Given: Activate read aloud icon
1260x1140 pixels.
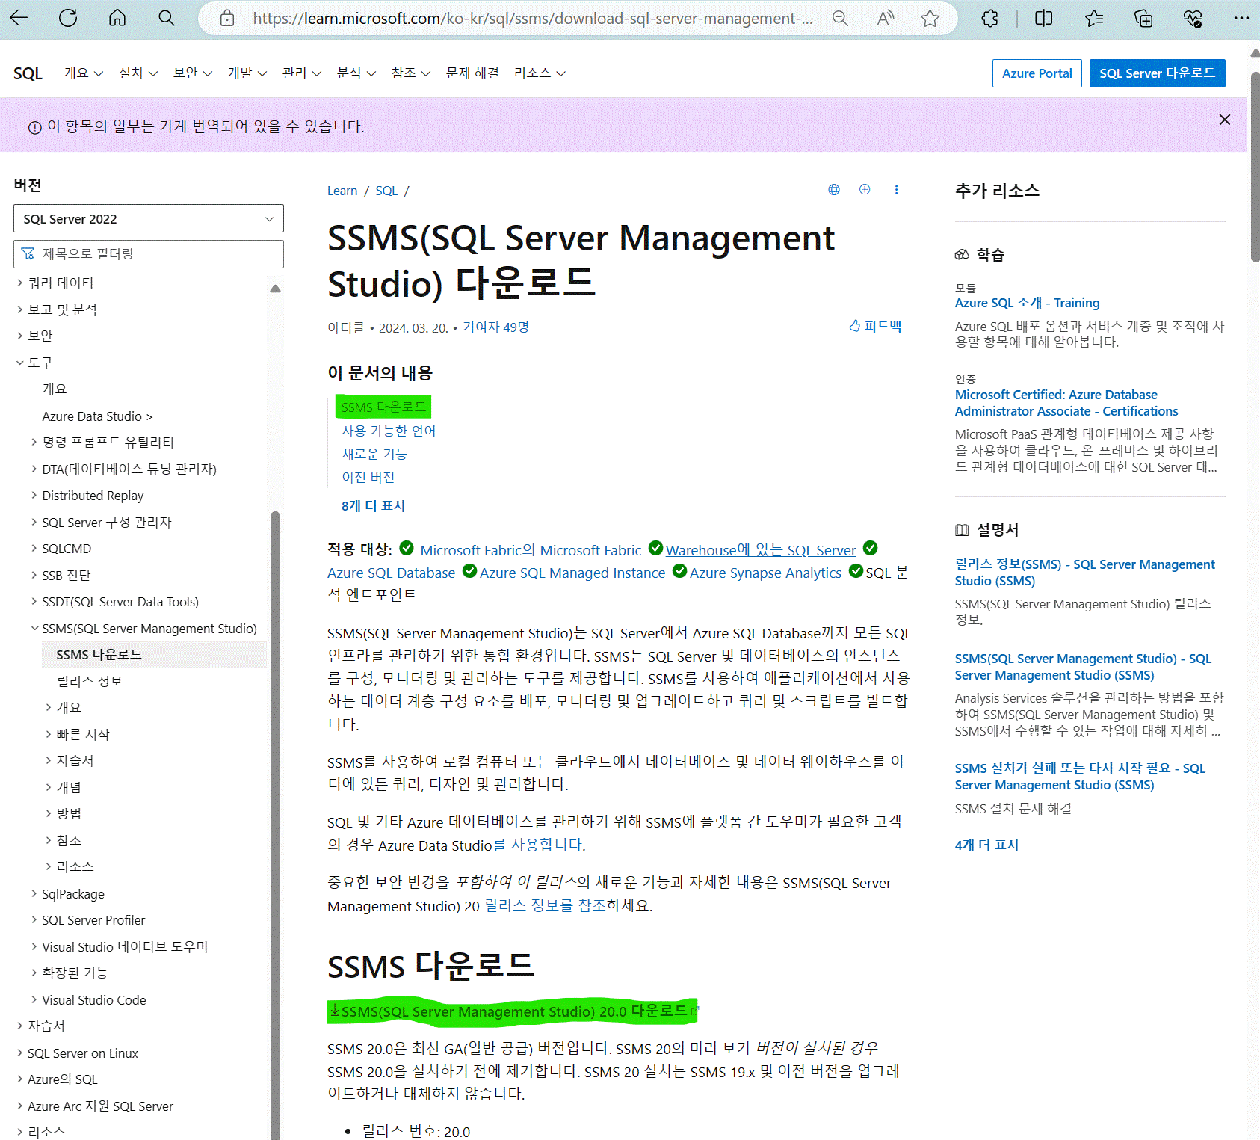Looking at the screenshot, I should (x=886, y=18).
